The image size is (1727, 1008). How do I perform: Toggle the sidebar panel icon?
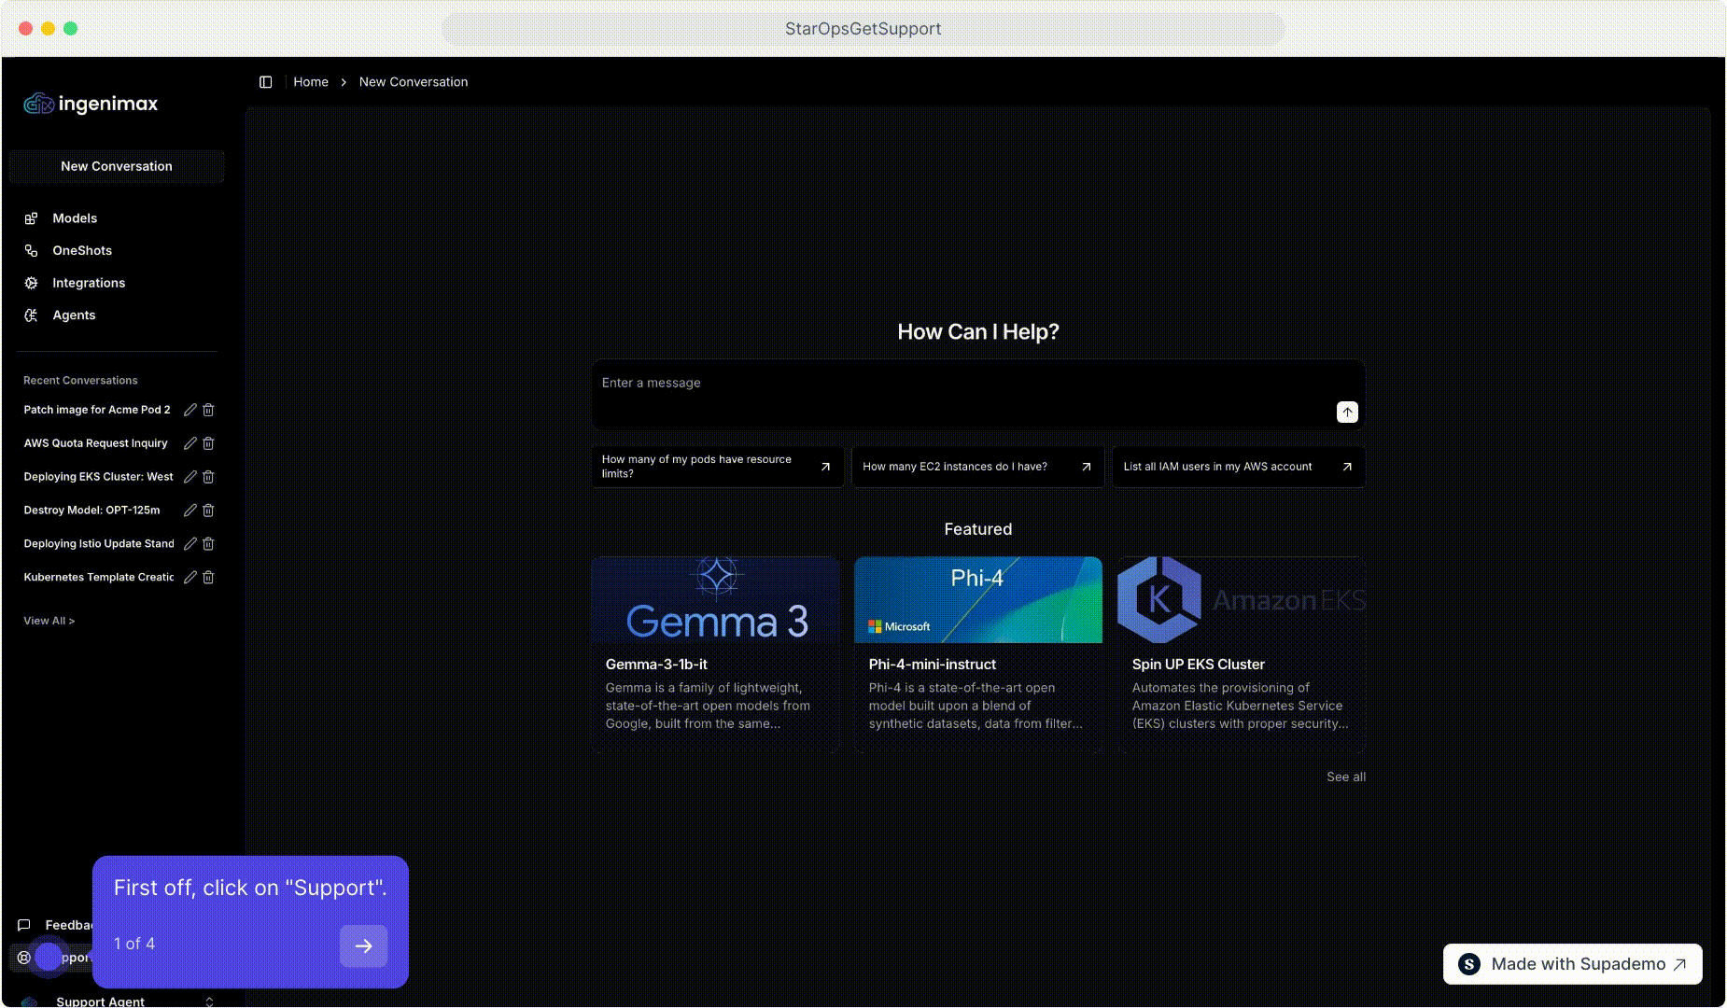266,82
